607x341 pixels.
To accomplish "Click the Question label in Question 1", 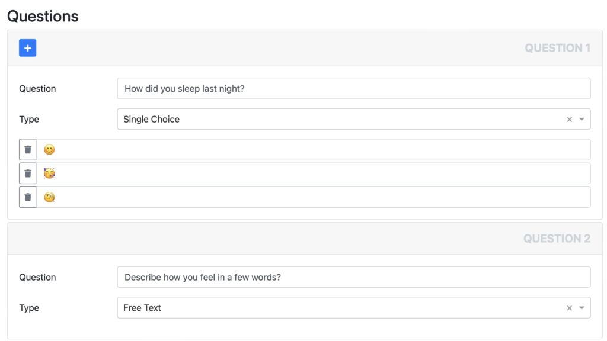I will [37, 89].
